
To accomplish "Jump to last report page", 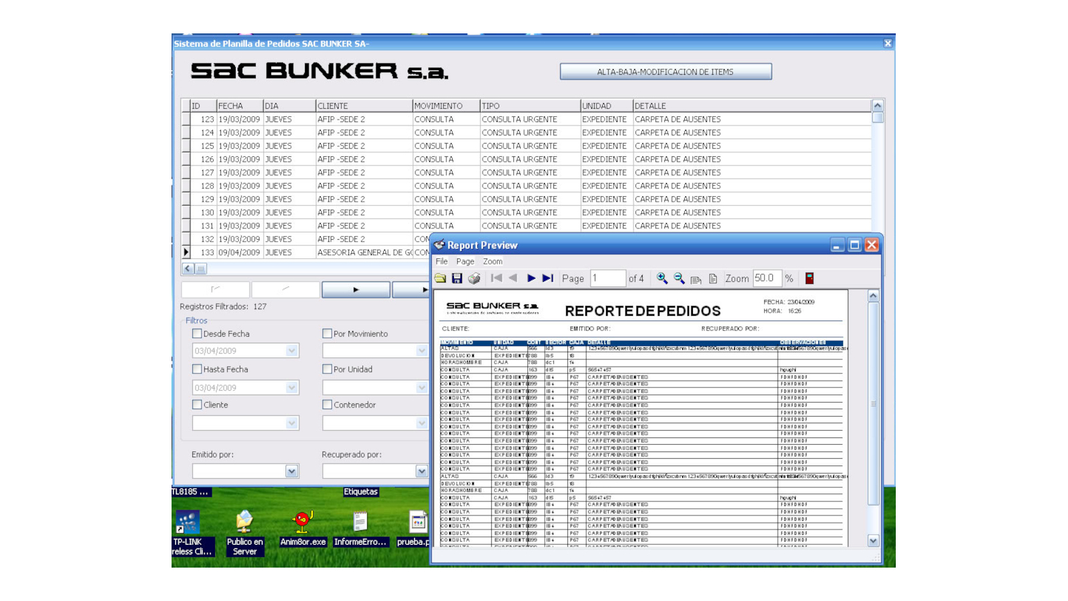I will (x=548, y=278).
